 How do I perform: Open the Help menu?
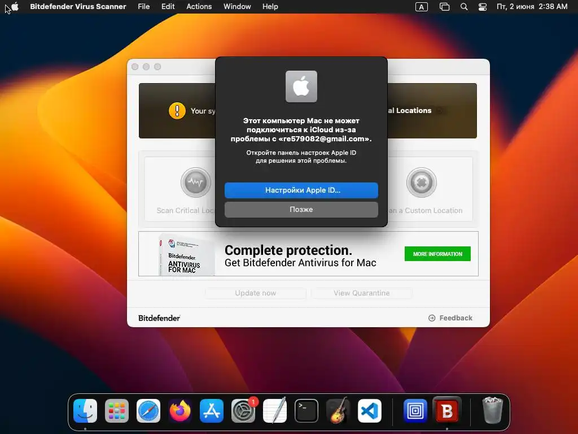pos(270,7)
